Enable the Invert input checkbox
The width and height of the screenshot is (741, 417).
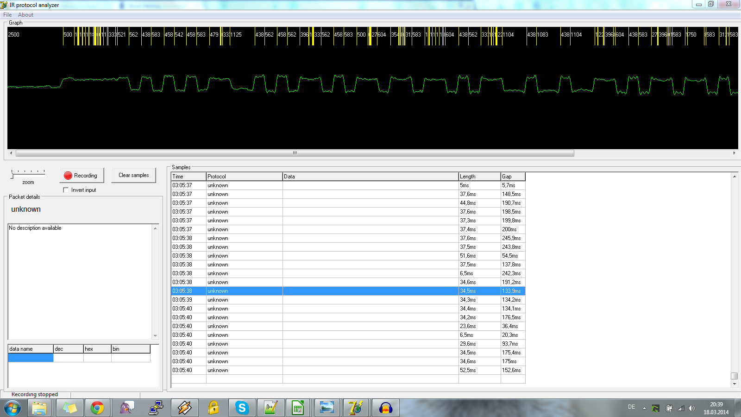click(x=66, y=190)
